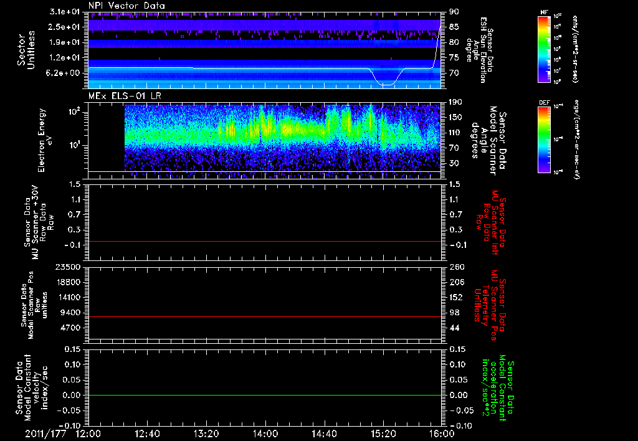This screenshot has height=441, width=638.
Task: Click the '98' telemetry tick label
Action: [454, 313]
